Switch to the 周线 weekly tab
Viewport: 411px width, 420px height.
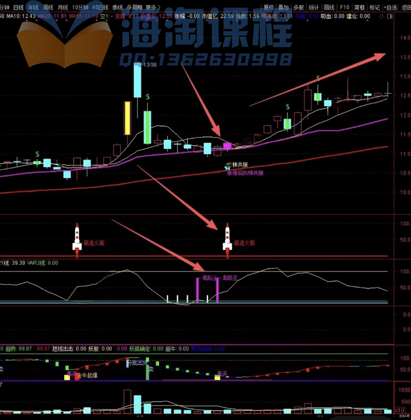(x=48, y=7)
